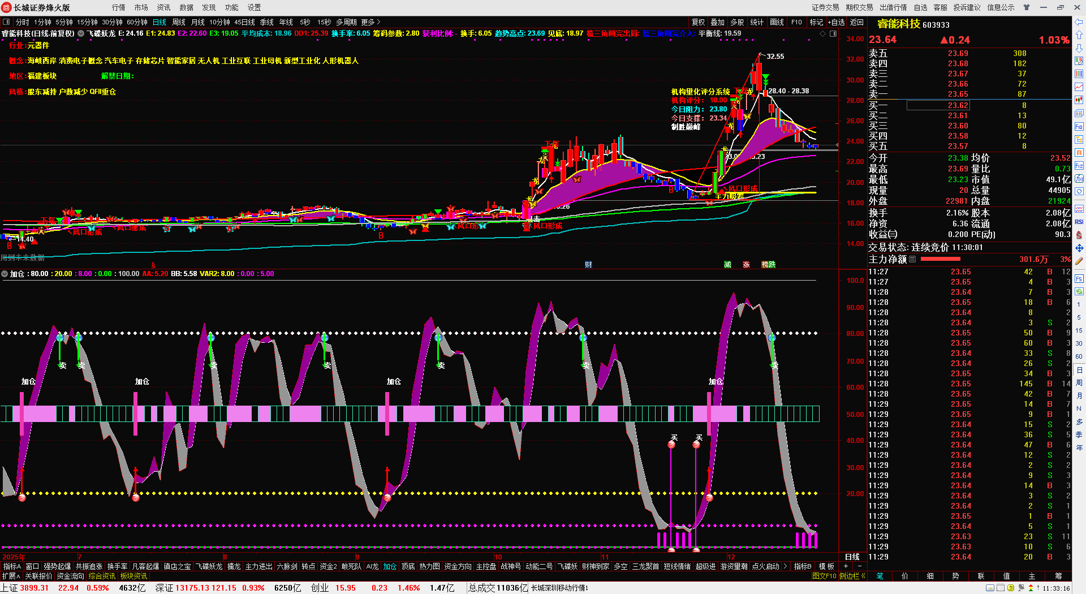Go to next stock with down arrow
1086x594 pixels.
click(x=1079, y=48)
